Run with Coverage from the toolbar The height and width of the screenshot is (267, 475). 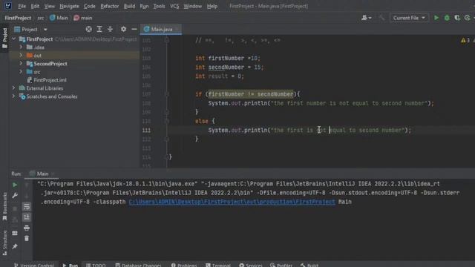tap(457, 18)
